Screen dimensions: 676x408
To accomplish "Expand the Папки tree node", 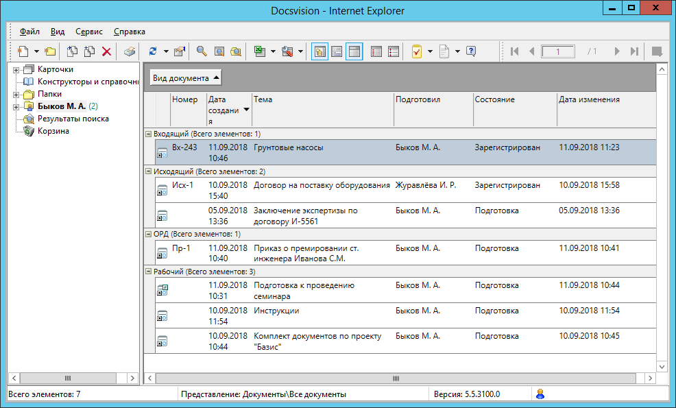I will [16, 94].
